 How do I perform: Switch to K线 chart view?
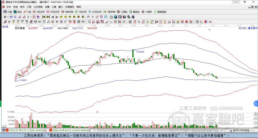(27, 12)
